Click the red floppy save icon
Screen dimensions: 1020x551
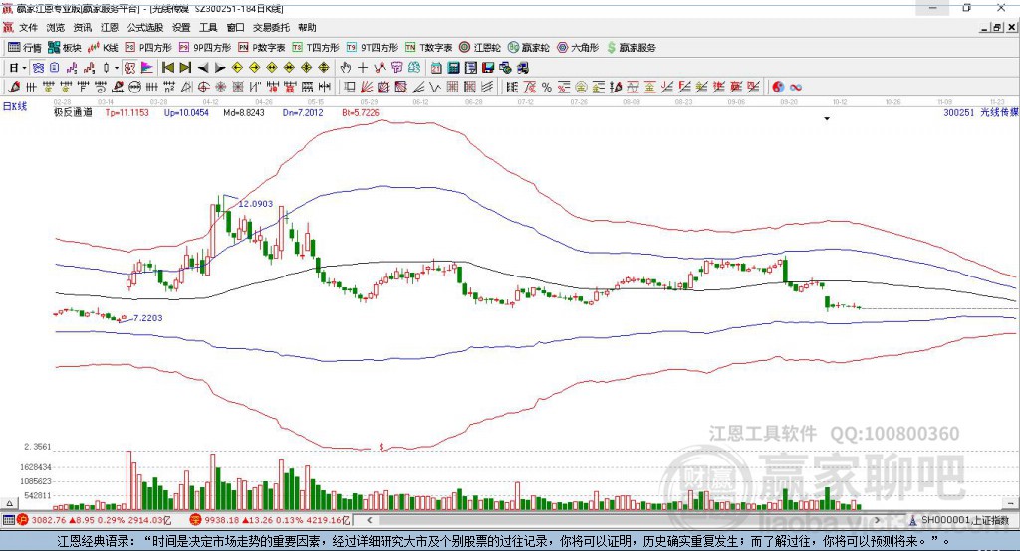click(x=488, y=68)
